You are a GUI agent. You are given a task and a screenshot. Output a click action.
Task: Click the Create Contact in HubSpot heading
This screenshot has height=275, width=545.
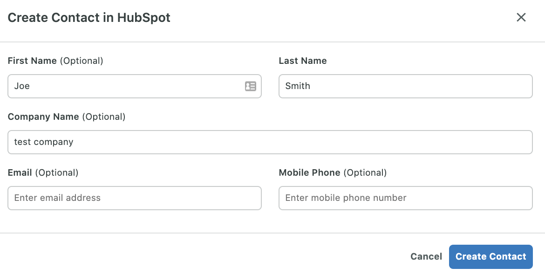[89, 17]
